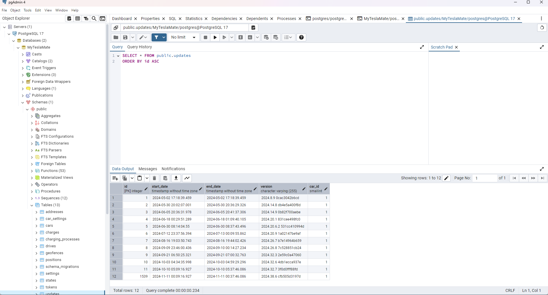This screenshot has width=548, height=295.
Task: Expand the Functions (53) tree node
Action: [32, 171]
